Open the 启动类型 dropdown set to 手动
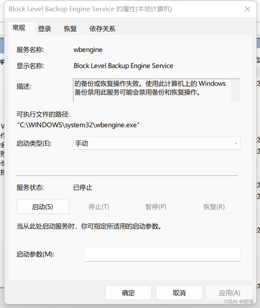This screenshot has width=260, height=308. [x=157, y=143]
